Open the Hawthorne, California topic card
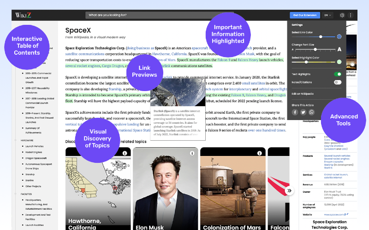 pyautogui.click(x=98, y=189)
